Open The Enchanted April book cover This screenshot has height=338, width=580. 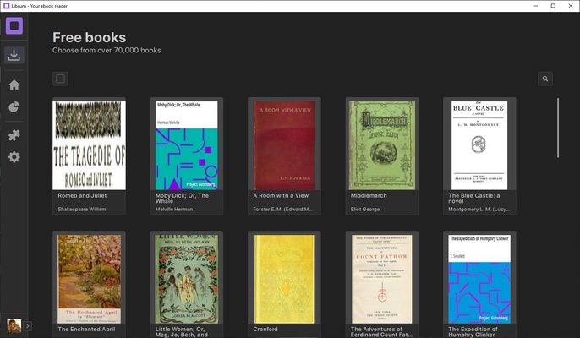tap(89, 279)
